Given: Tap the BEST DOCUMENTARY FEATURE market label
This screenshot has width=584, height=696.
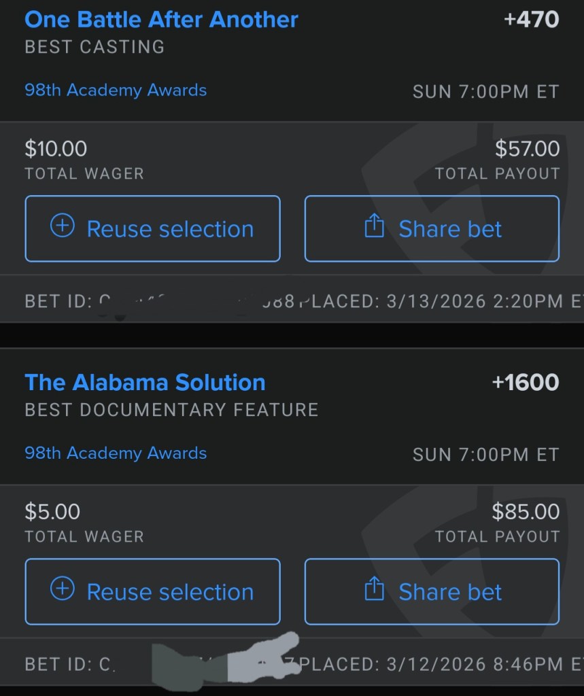Looking at the screenshot, I should 171,410.
